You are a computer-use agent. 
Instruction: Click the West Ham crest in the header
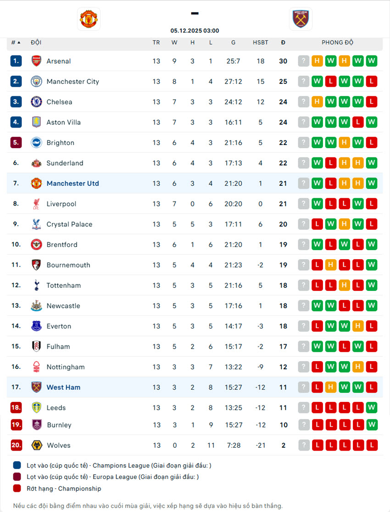(301, 19)
